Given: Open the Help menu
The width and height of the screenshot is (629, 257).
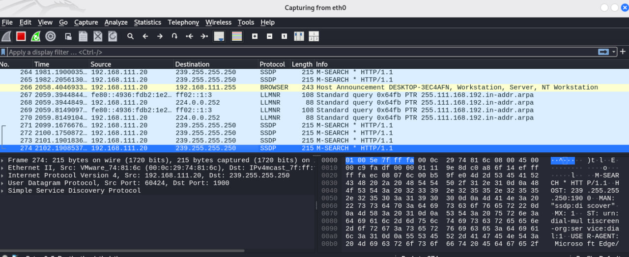Looking at the screenshot, I should (x=267, y=22).
